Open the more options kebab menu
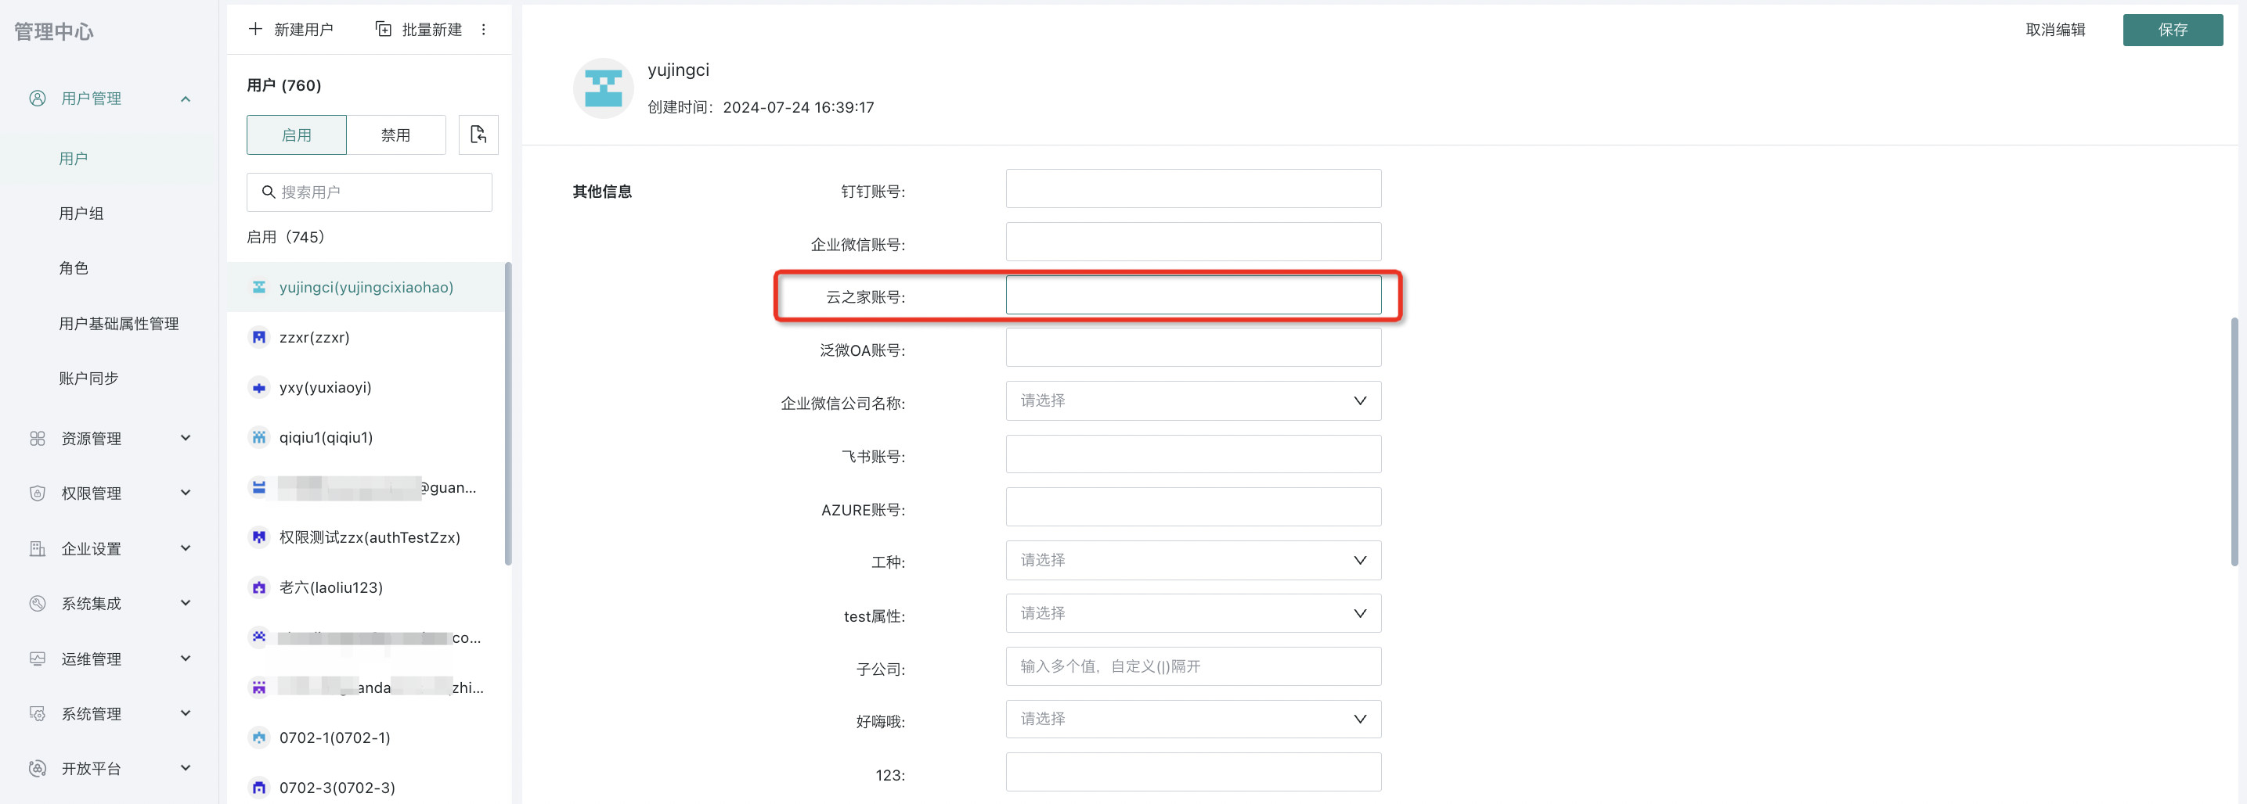 click(483, 30)
